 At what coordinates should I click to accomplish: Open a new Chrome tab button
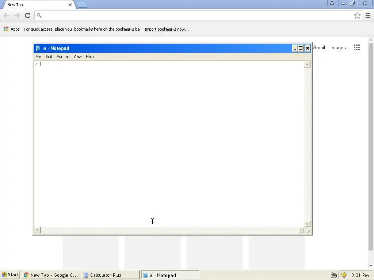coord(82,5)
